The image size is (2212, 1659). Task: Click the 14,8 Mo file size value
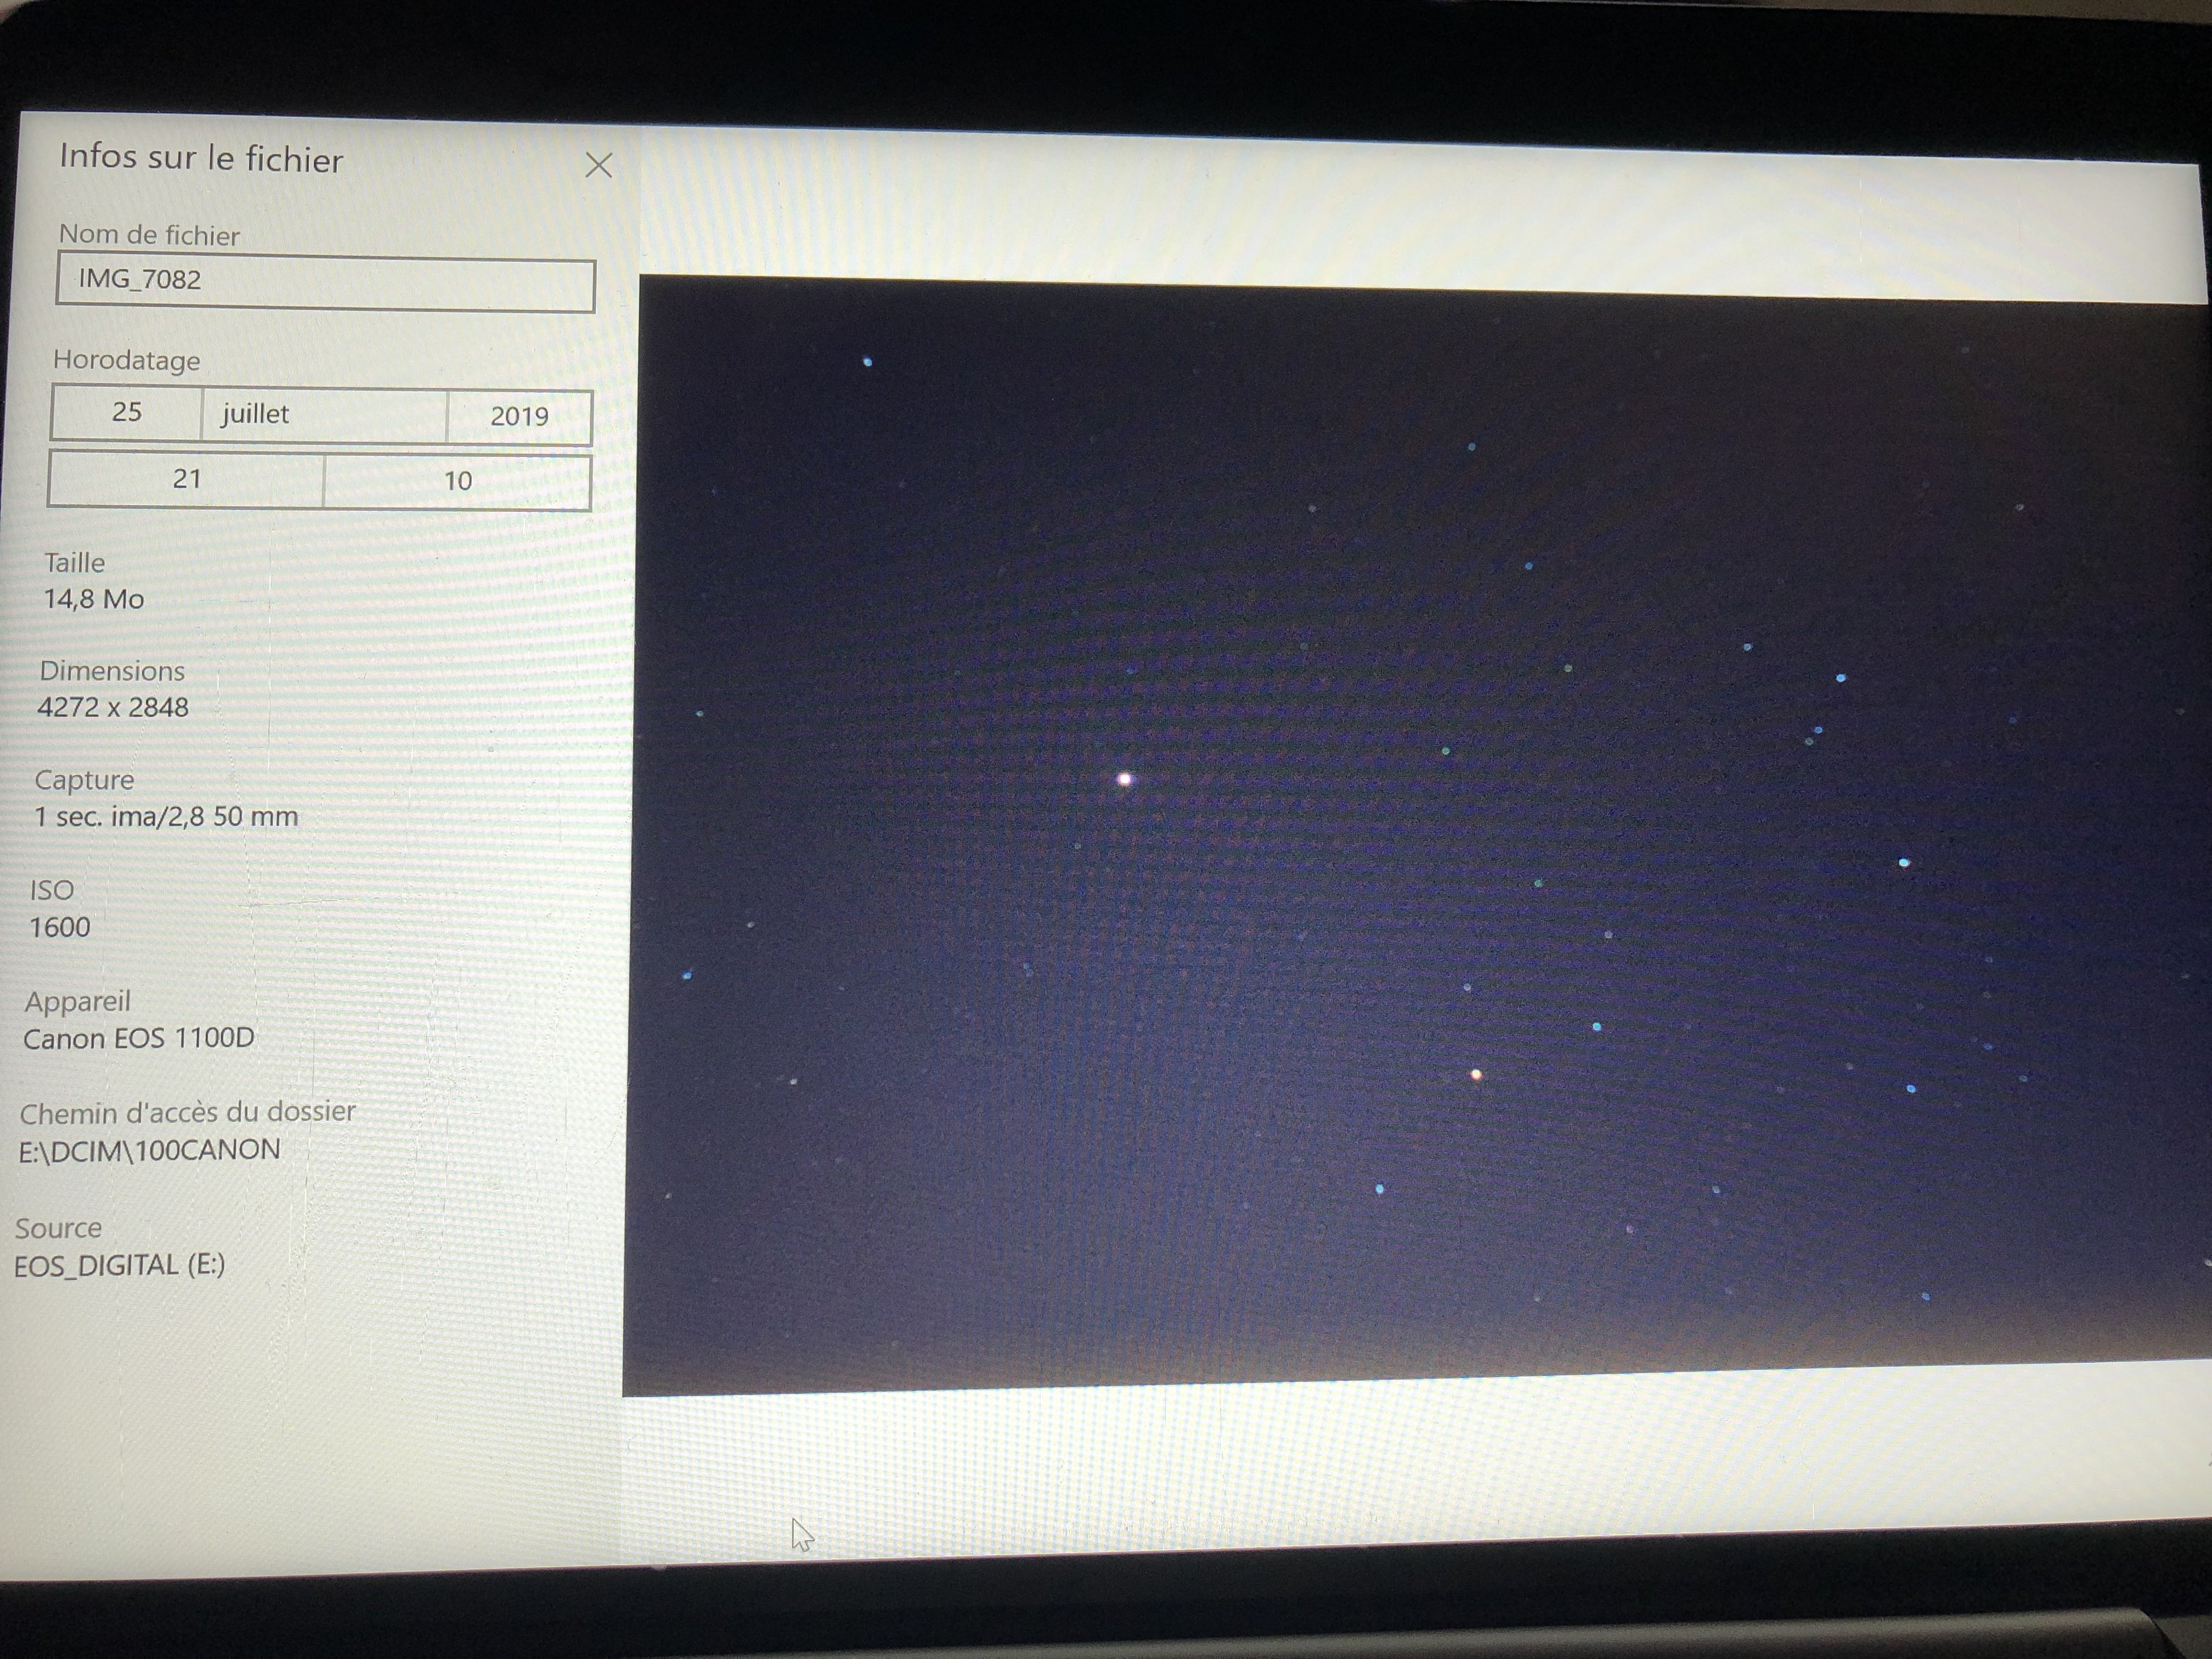[x=94, y=599]
